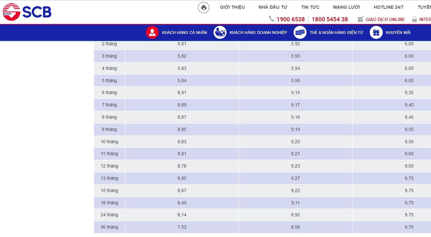Image resolution: width=431 pixels, height=237 pixels.
Task: Select the Thẻ & ngân hàng điện tử icon
Action: click(300, 32)
